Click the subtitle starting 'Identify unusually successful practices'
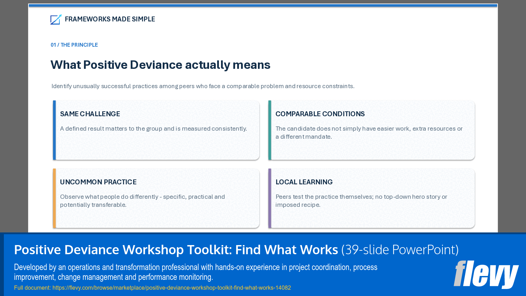The image size is (526, 296). pyautogui.click(x=203, y=86)
